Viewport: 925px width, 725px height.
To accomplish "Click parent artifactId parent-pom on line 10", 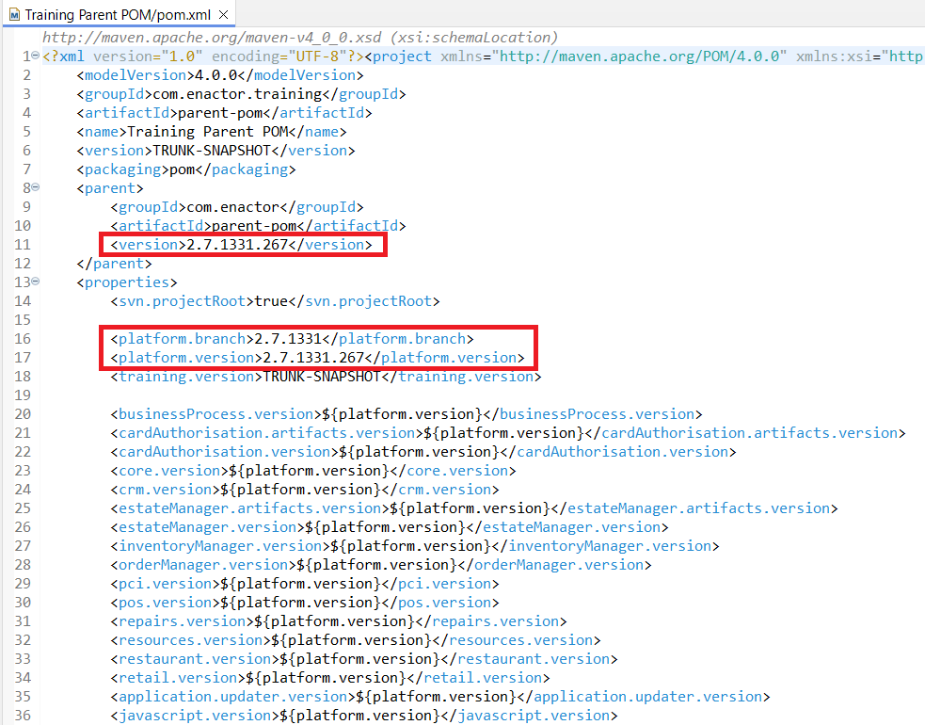I will point(258,226).
